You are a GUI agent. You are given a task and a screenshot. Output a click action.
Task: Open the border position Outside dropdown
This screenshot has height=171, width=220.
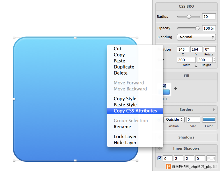coord(174,119)
